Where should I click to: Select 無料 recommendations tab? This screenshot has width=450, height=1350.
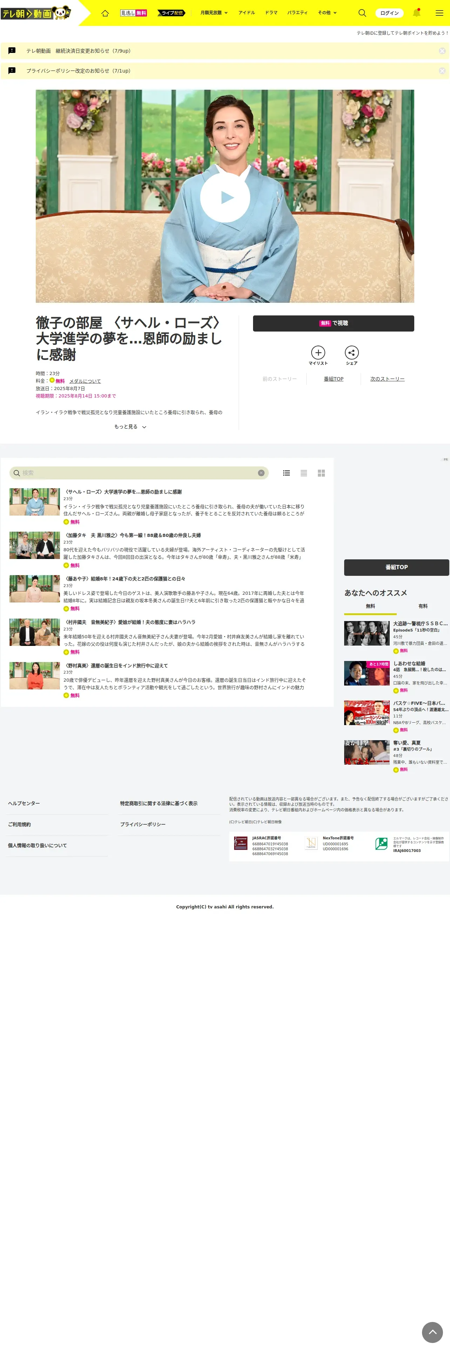click(x=370, y=606)
